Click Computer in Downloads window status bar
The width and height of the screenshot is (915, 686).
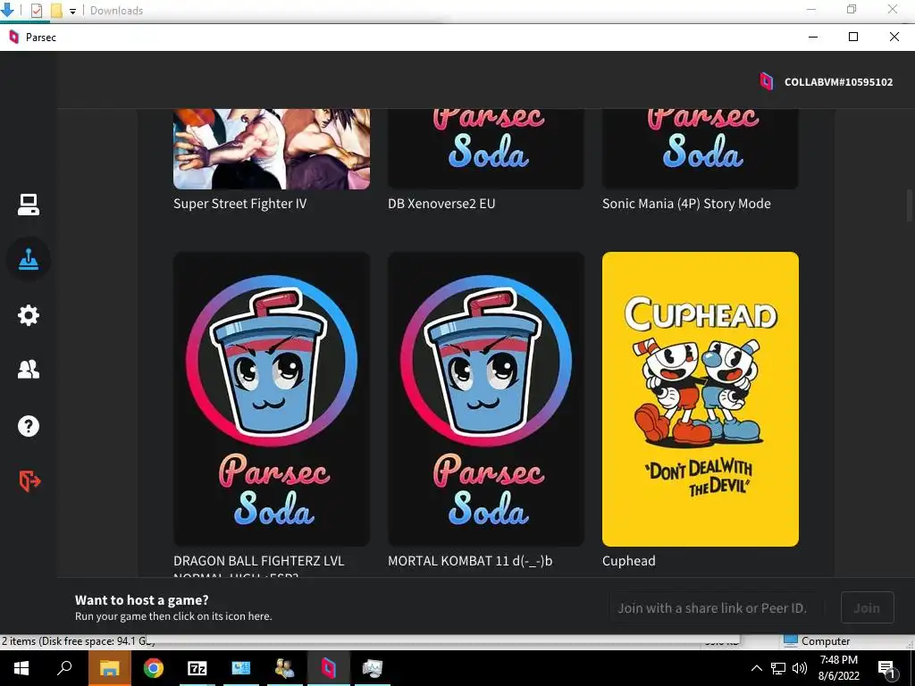[x=818, y=640]
